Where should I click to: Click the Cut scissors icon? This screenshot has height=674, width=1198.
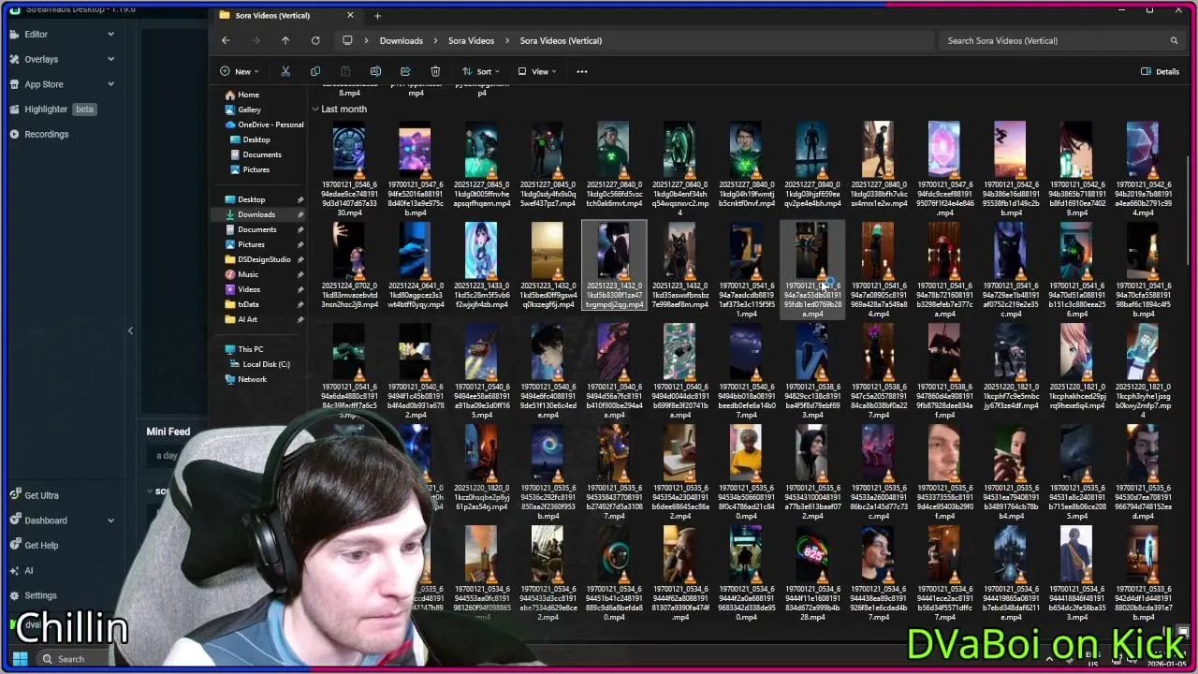pos(285,71)
